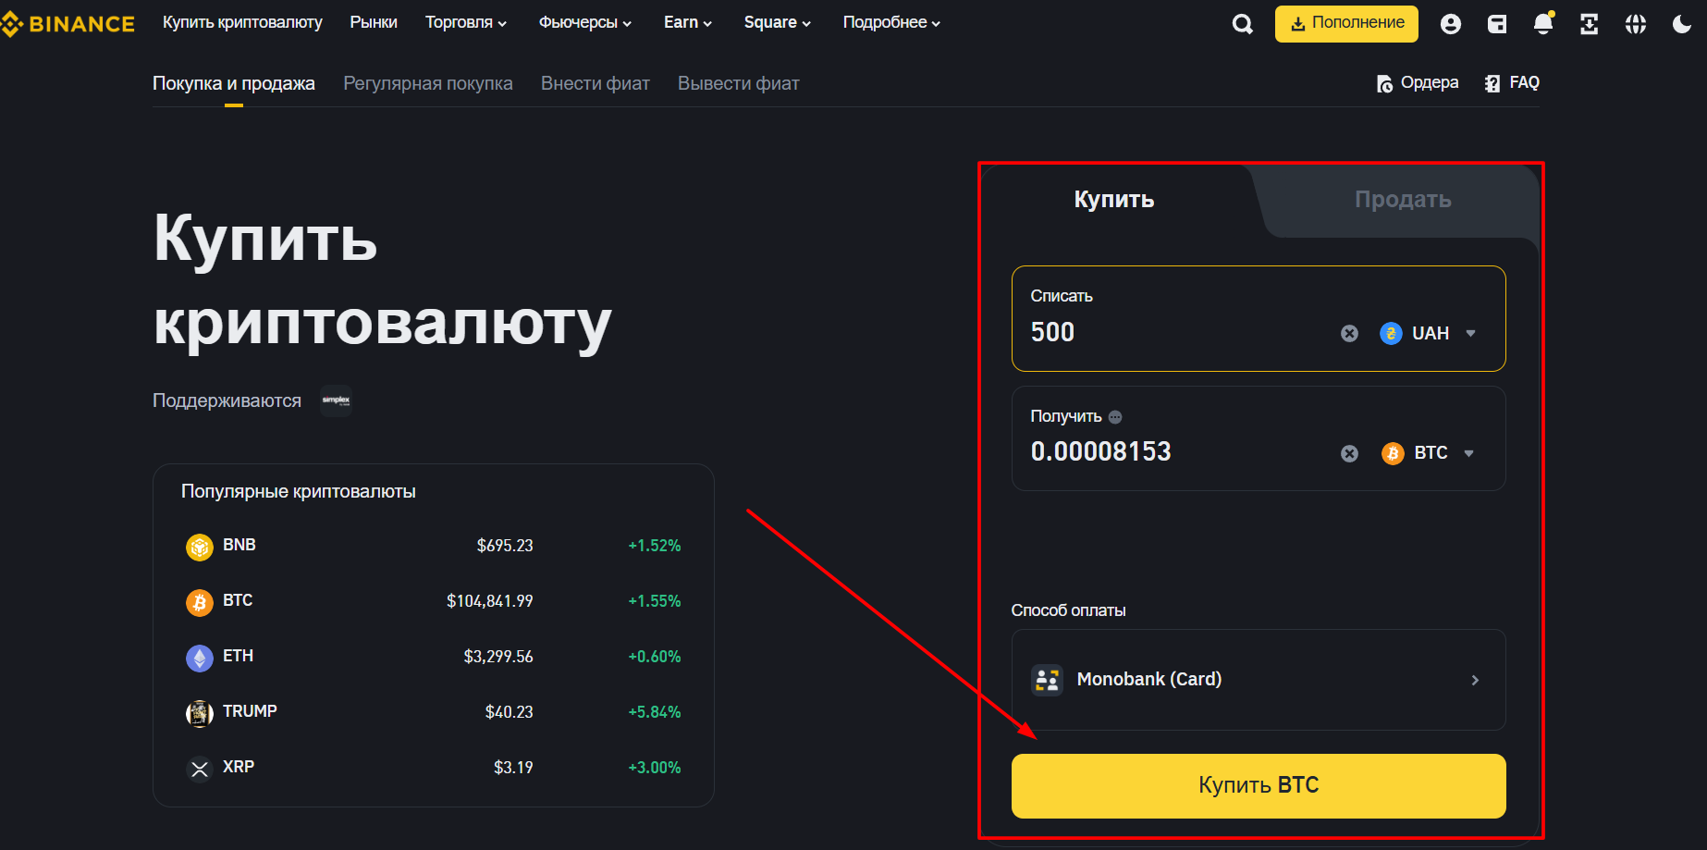1707x850 pixels.
Task: Click Способ оплаты label
Action: 1068,610
